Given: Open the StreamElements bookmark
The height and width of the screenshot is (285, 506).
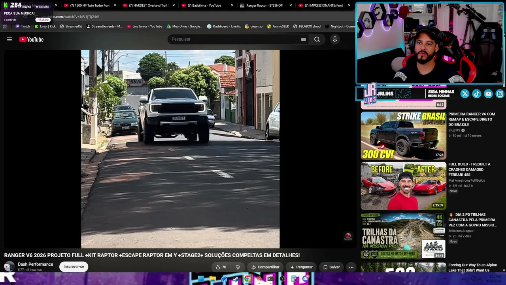Looking at the screenshot, I should tap(104, 27).
